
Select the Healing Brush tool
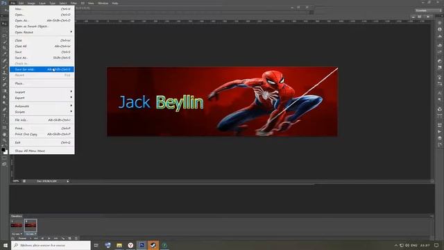pyautogui.click(x=4, y=60)
